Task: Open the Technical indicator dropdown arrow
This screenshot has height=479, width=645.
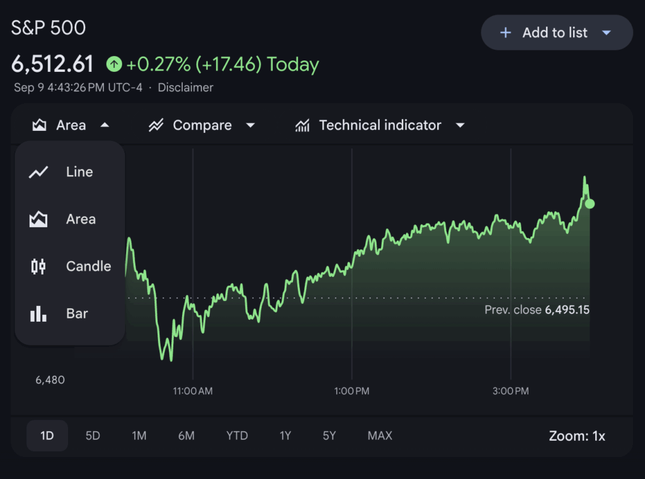Action: [x=460, y=126]
